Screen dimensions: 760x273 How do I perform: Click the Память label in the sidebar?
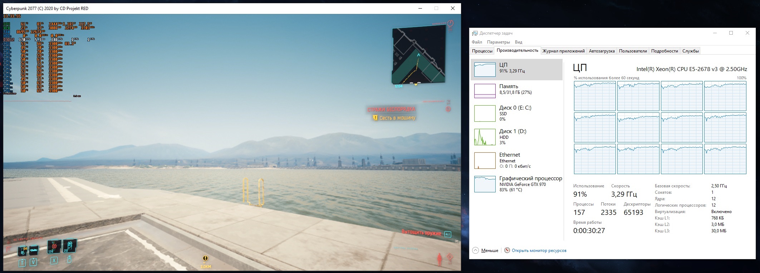509,86
